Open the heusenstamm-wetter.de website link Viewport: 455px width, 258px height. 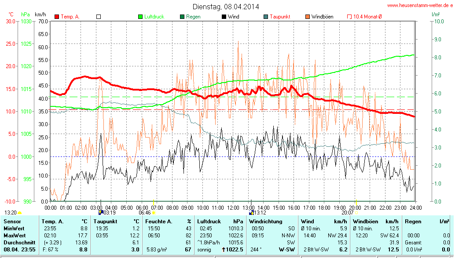(x=420, y=5)
